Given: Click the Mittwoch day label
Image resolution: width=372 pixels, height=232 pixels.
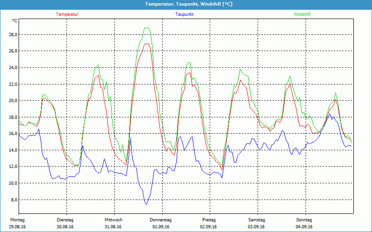Looking at the screenshot, I should pyautogui.click(x=113, y=220).
